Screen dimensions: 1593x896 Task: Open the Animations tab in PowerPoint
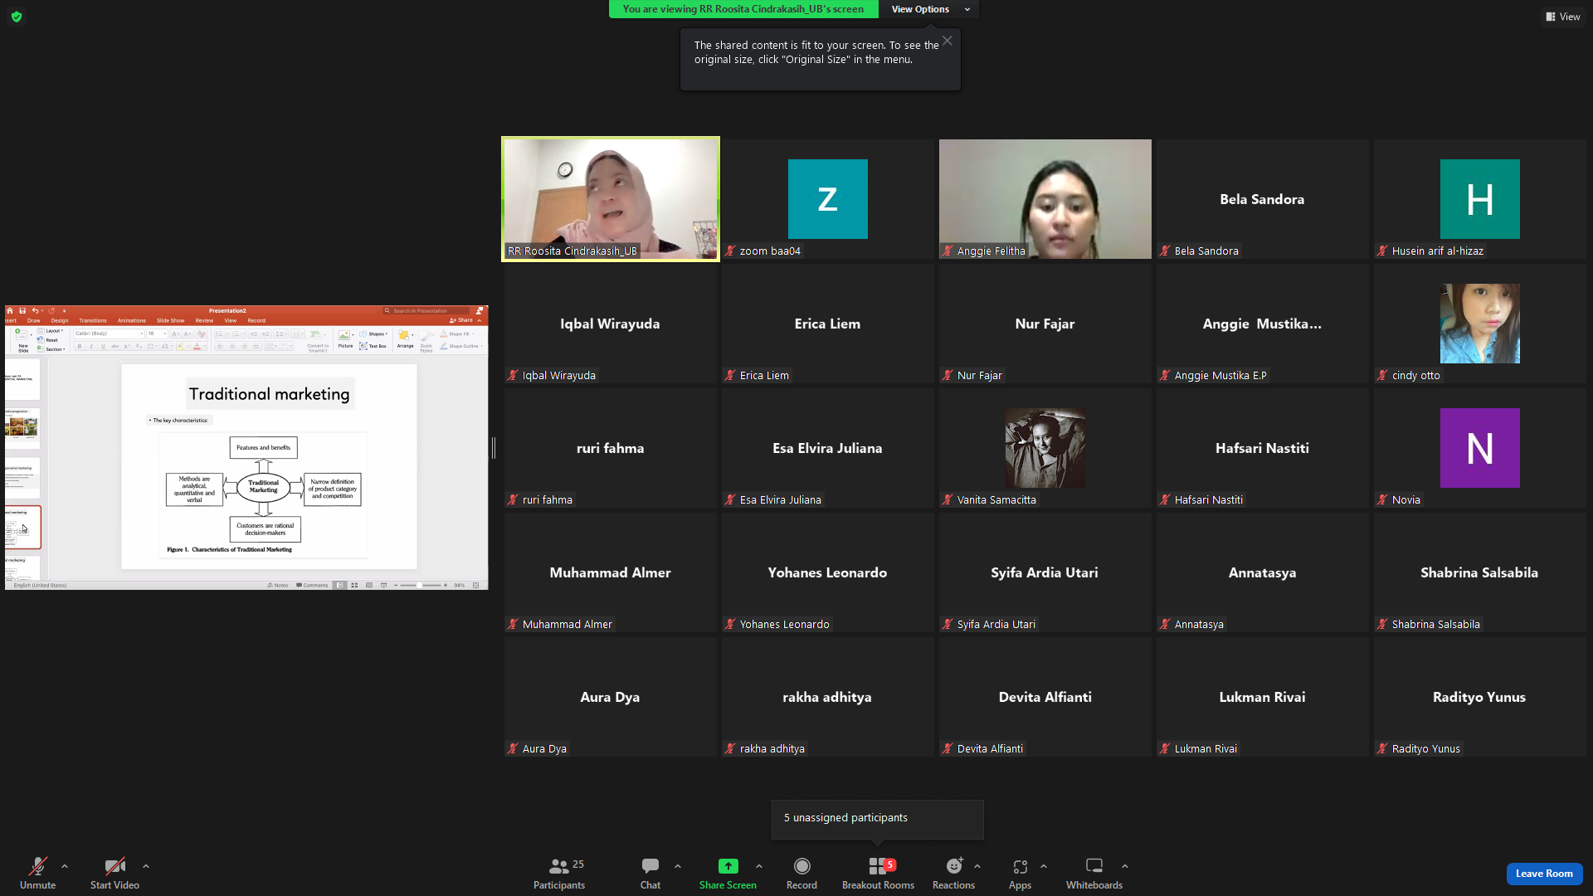[132, 320]
